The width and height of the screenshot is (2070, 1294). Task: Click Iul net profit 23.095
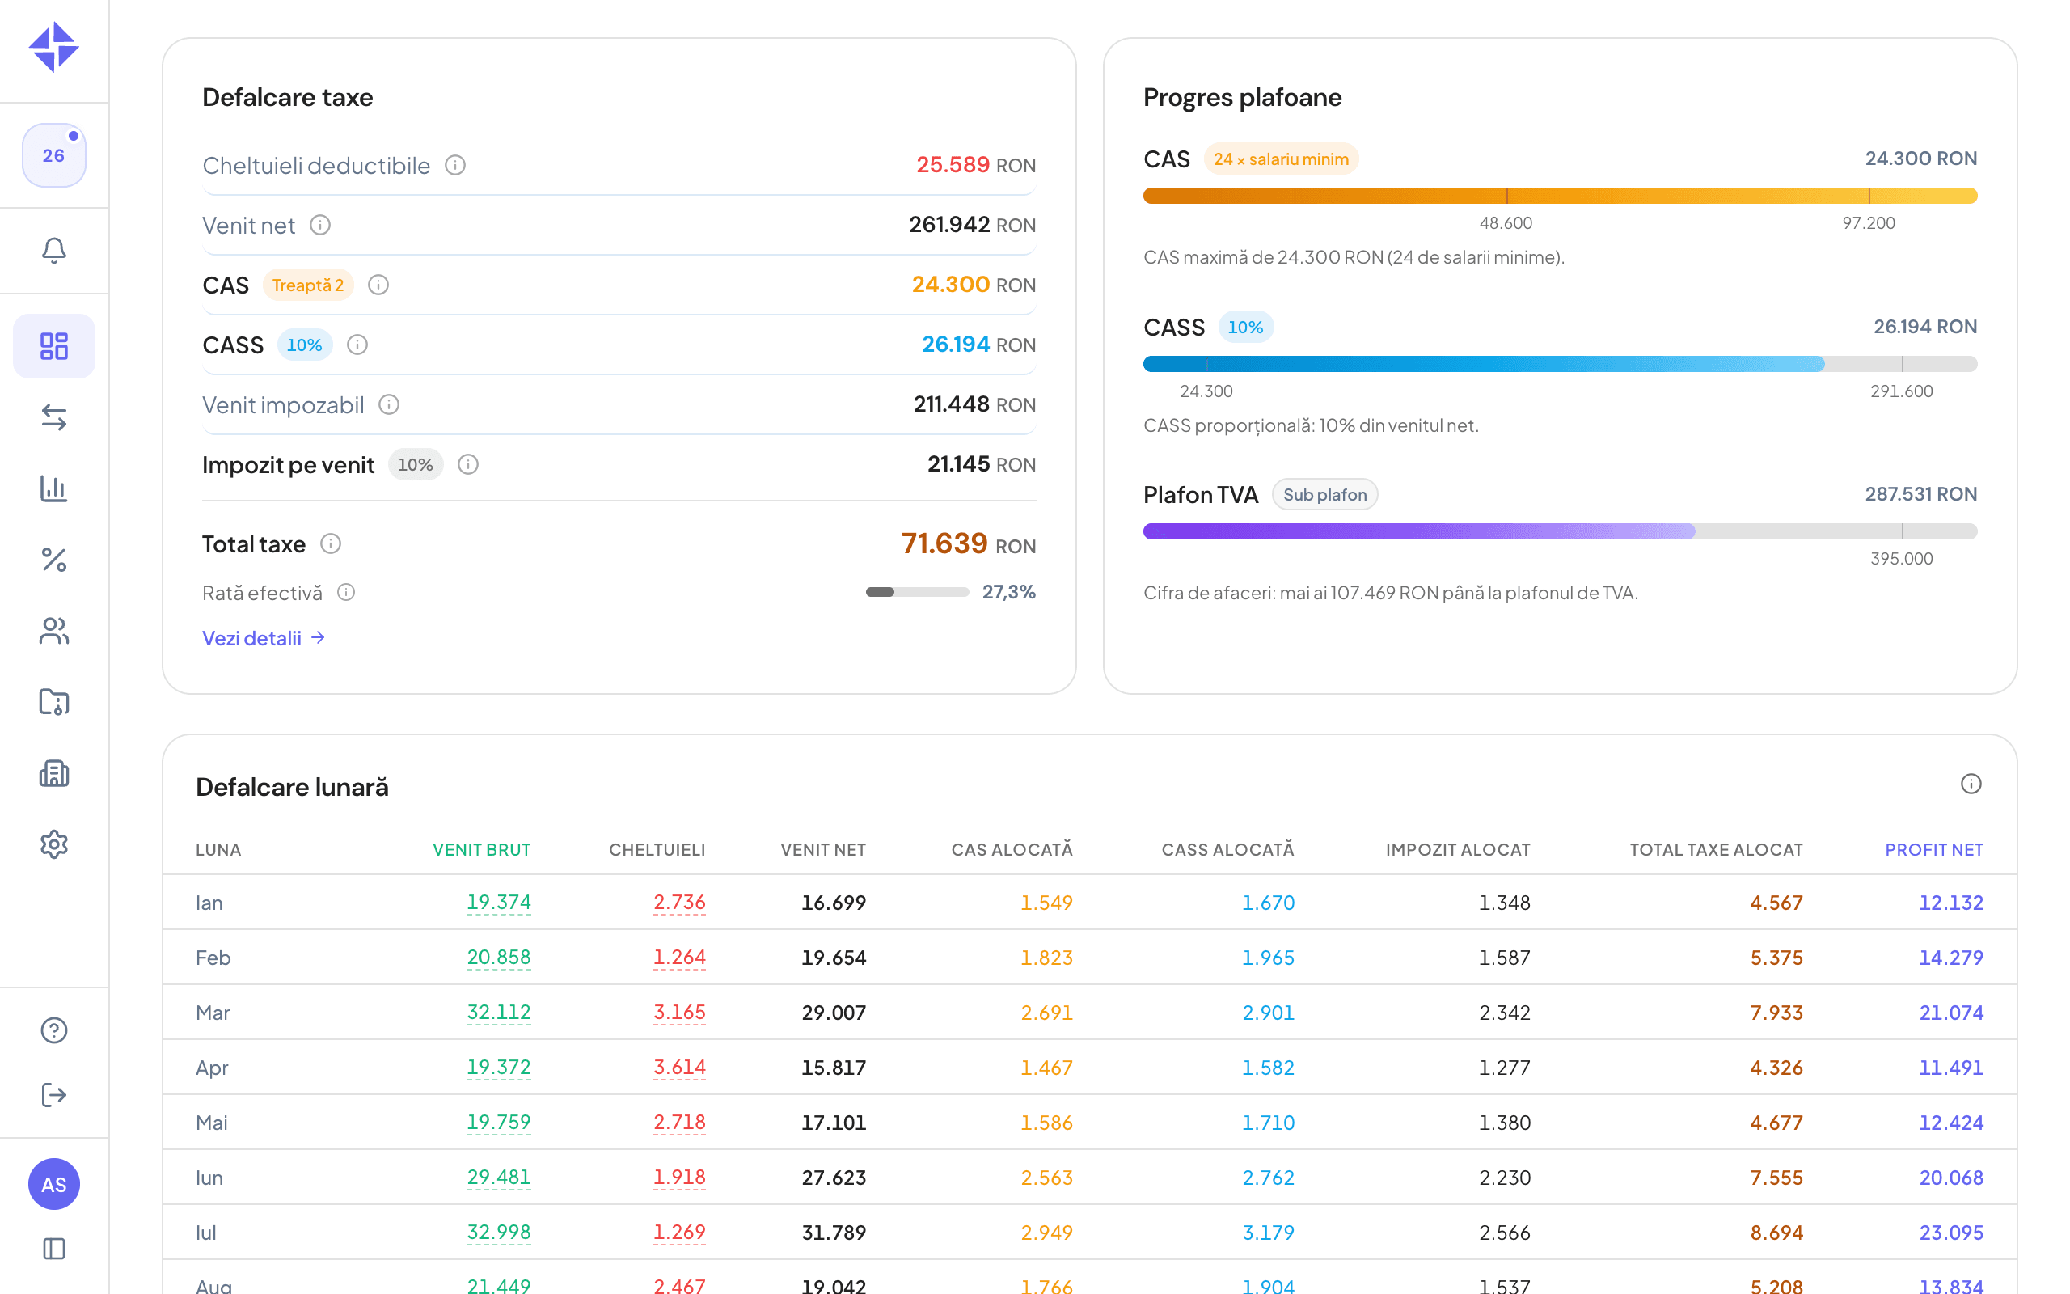click(x=1951, y=1233)
